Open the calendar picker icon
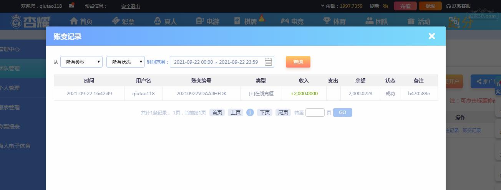This screenshot has height=190, width=501. pyautogui.click(x=269, y=62)
